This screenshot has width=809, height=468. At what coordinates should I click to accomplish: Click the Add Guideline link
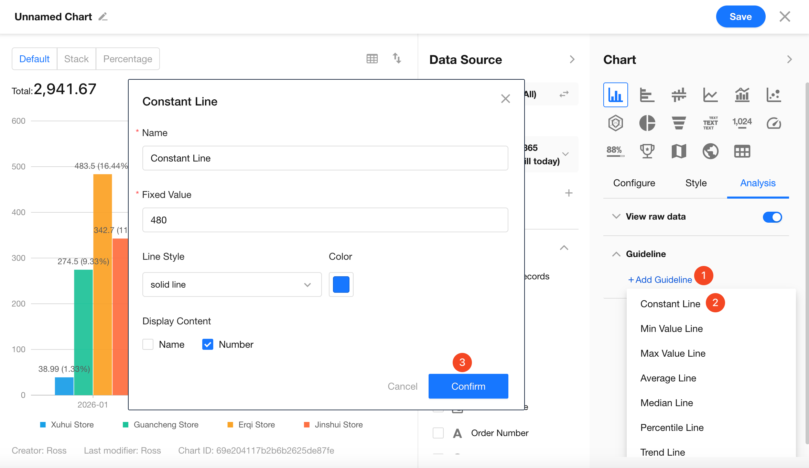[x=660, y=280]
